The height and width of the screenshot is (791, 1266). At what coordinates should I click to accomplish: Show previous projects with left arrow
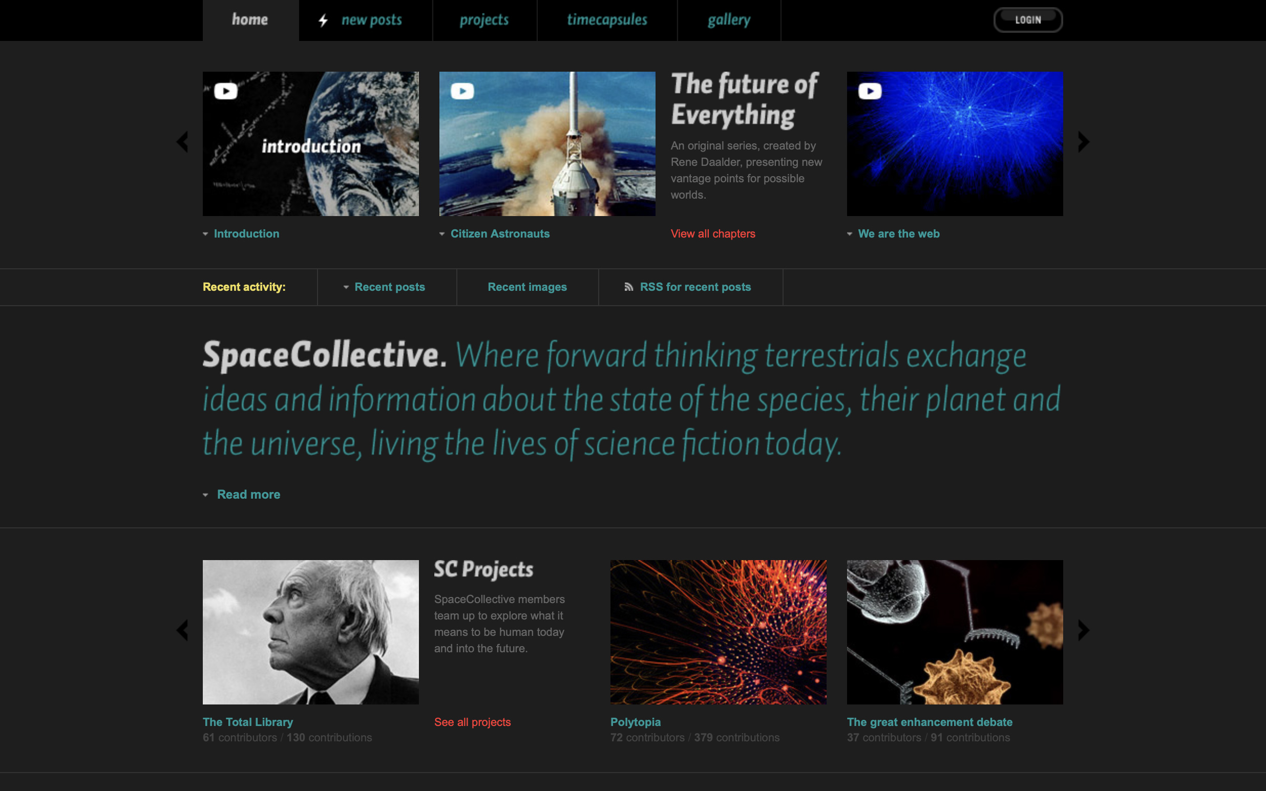(182, 630)
